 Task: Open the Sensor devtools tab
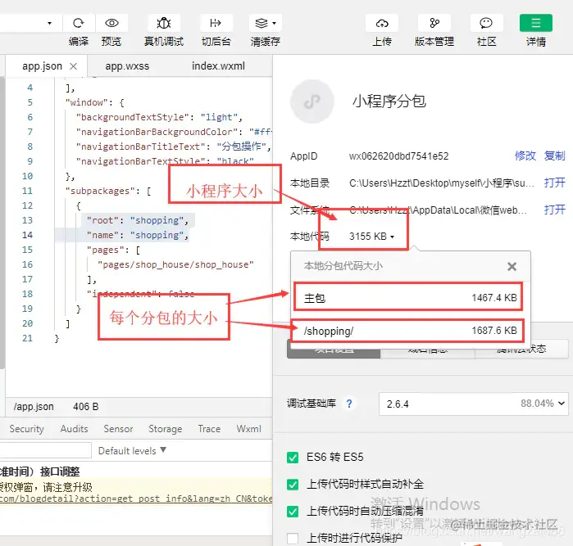(x=118, y=429)
